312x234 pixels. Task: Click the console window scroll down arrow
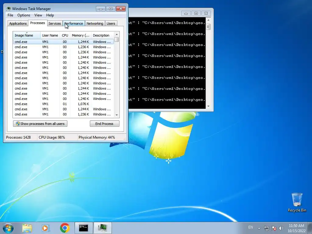(208, 106)
